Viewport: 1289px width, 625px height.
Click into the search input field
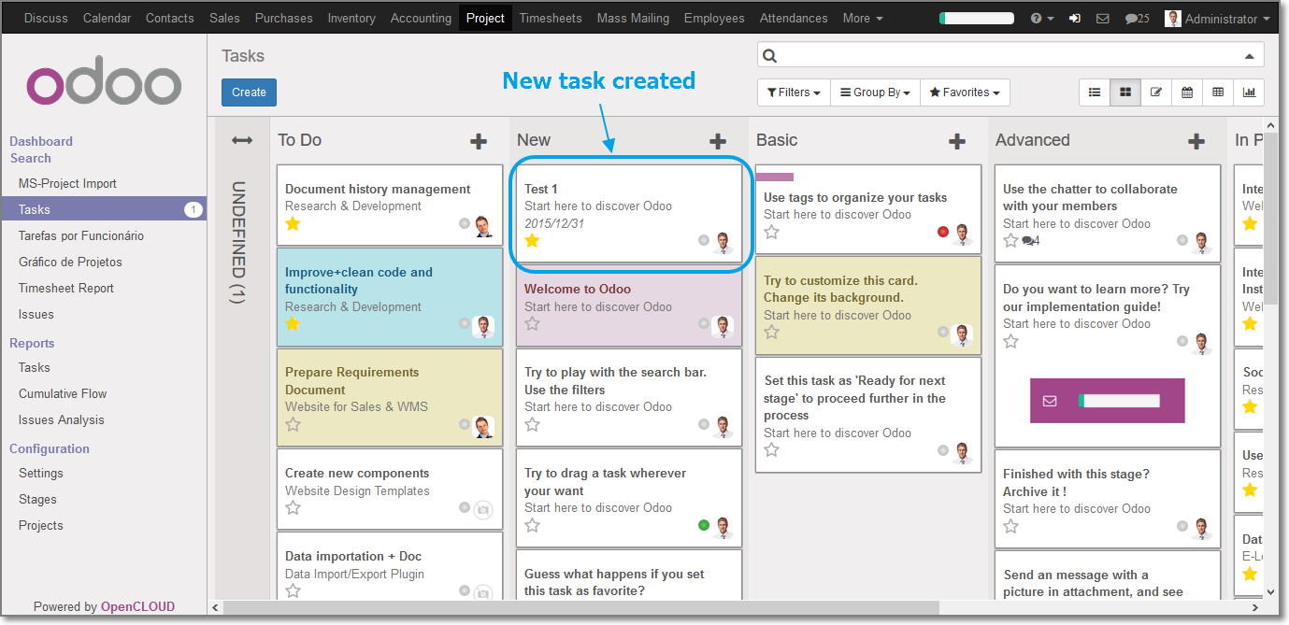click(1011, 55)
